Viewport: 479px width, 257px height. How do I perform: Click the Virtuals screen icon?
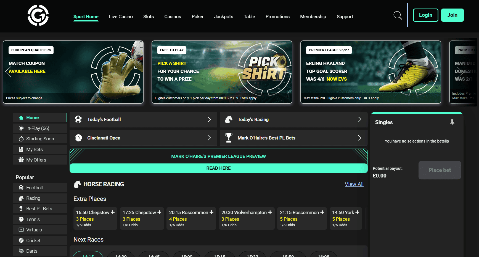pos(21,230)
